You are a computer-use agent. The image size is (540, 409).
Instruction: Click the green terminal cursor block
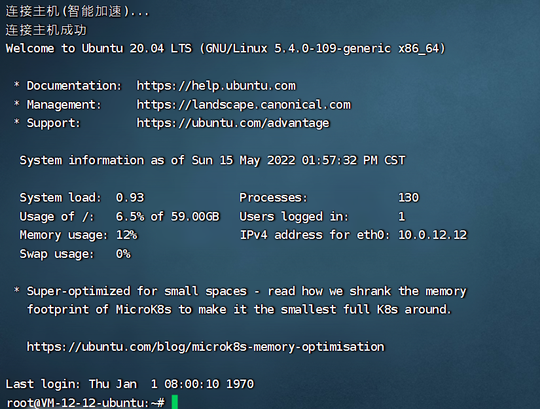[x=175, y=402]
